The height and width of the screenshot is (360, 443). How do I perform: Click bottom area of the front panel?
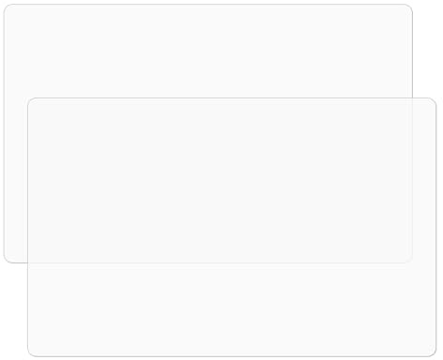click(232, 309)
